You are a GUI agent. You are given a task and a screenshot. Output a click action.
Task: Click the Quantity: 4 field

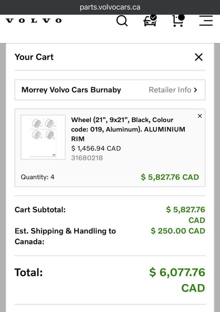click(x=38, y=177)
